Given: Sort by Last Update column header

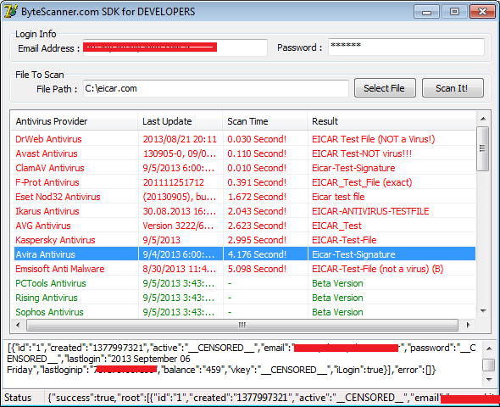Looking at the screenshot, I should pyautogui.click(x=181, y=121).
